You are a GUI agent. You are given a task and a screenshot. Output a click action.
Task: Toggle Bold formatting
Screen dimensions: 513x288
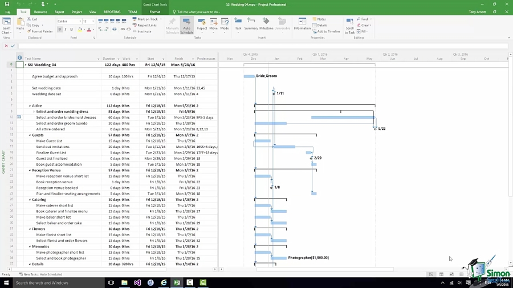tap(59, 30)
